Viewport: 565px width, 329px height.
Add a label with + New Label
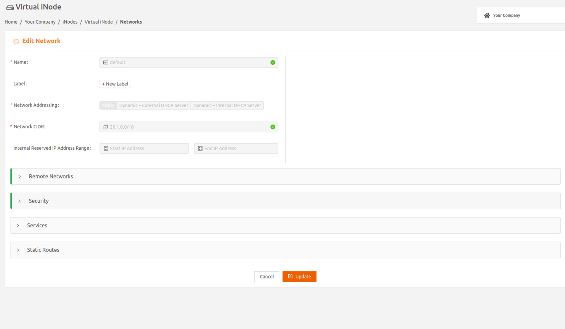pos(115,84)
